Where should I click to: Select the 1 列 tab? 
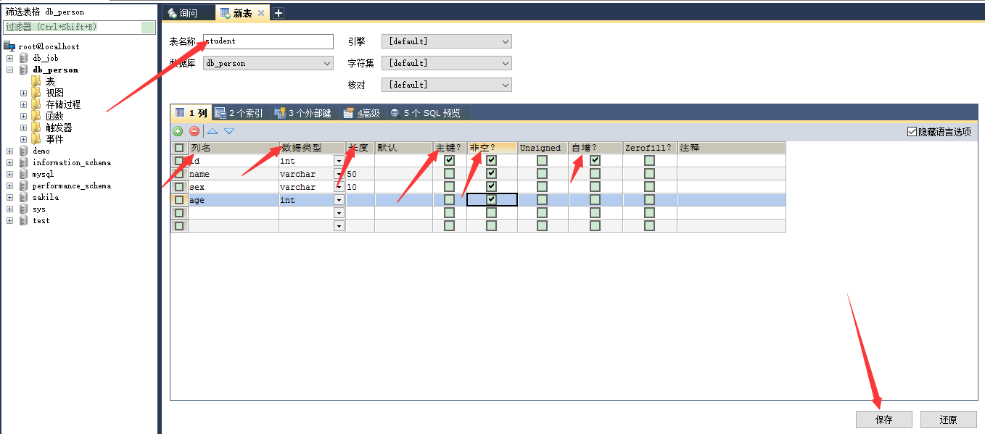click(x=191, y=113)
